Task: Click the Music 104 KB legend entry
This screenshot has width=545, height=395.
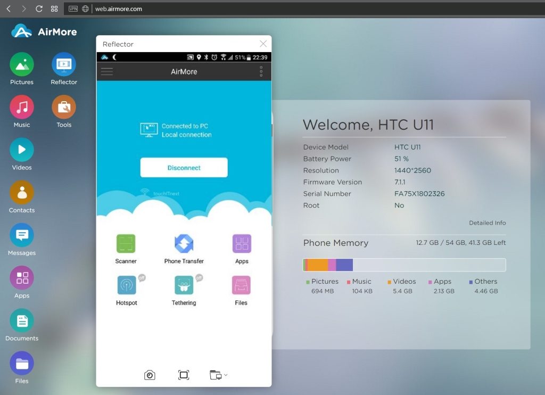Action: (x=359, y=286)
